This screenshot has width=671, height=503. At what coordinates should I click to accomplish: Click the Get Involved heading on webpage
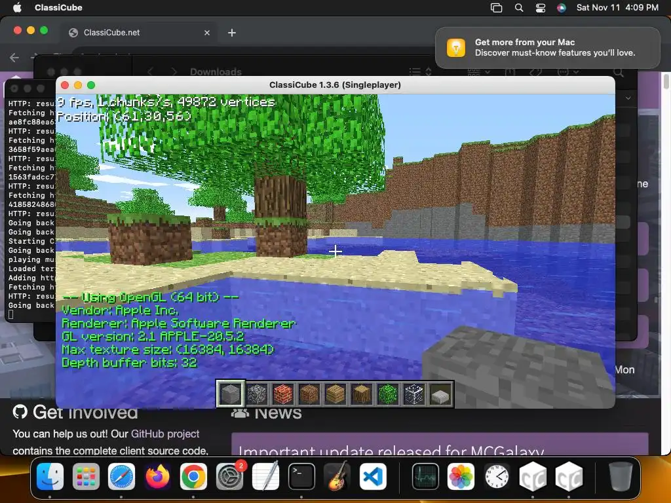click(85, 413)
